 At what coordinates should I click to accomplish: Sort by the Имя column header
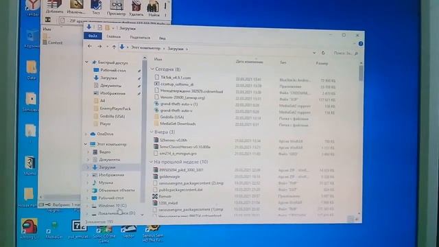[158, 59]
